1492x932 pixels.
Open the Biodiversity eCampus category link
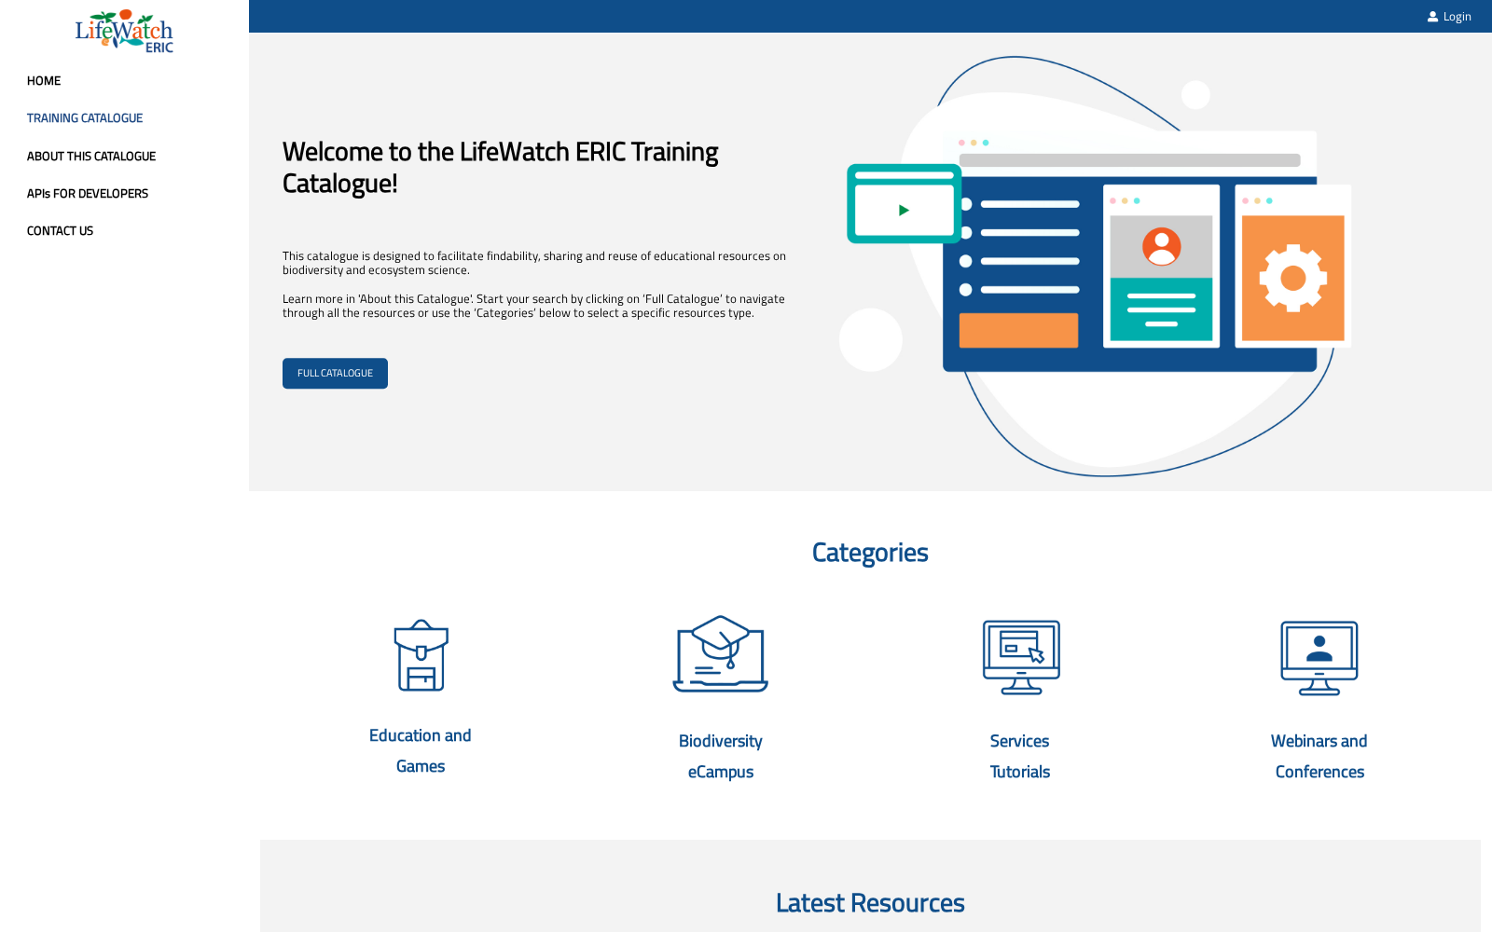721,756
